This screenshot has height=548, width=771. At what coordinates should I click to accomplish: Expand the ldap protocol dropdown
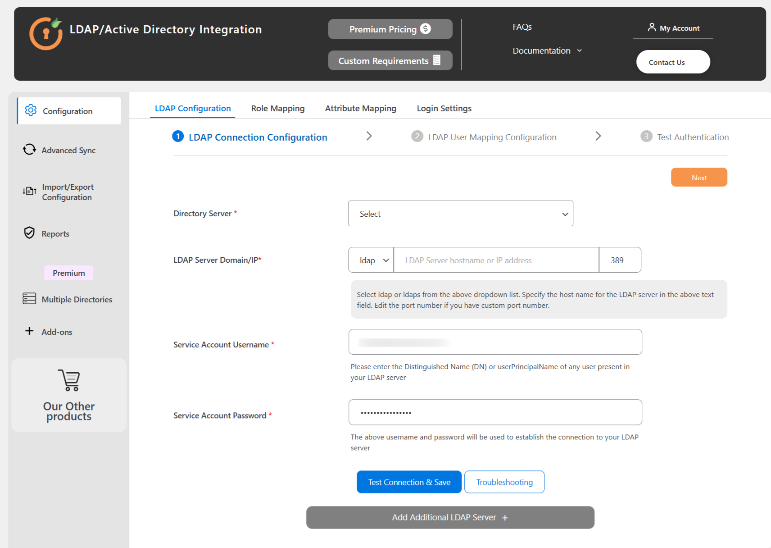pyautogui.click(x=371, y=260)
